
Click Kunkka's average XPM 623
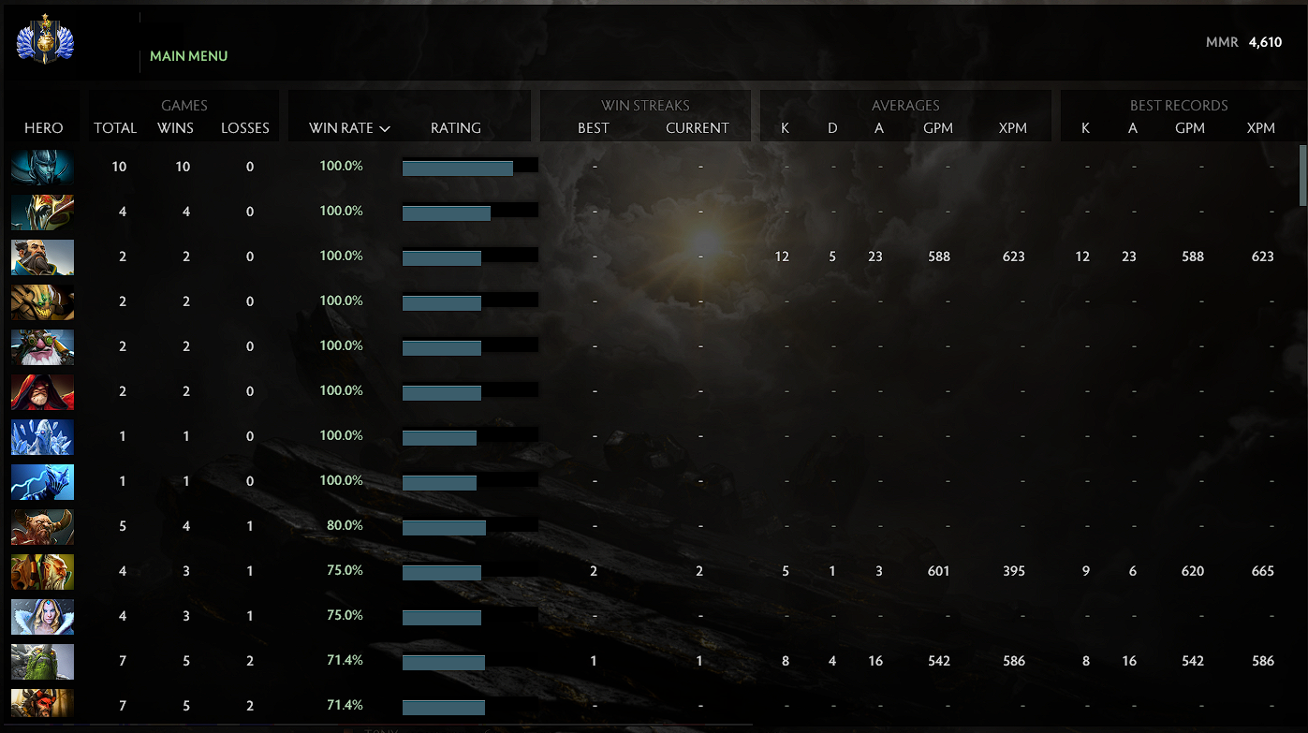[1013, 257]
